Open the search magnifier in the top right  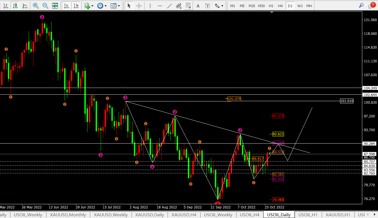pos(361,5)
